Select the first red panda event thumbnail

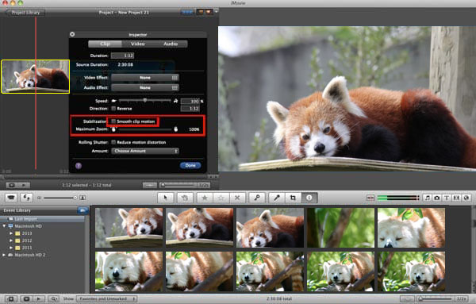pyautogui.click(x=129, y=228)
